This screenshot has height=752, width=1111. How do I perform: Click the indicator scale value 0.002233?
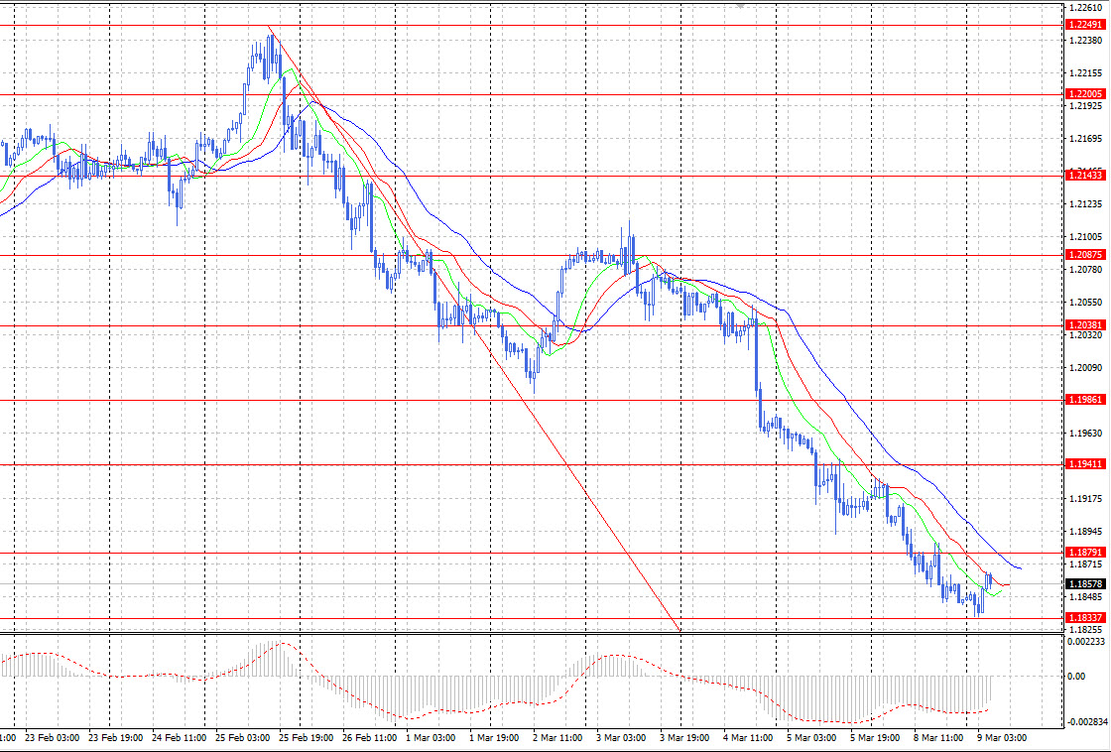(1086, 641)
